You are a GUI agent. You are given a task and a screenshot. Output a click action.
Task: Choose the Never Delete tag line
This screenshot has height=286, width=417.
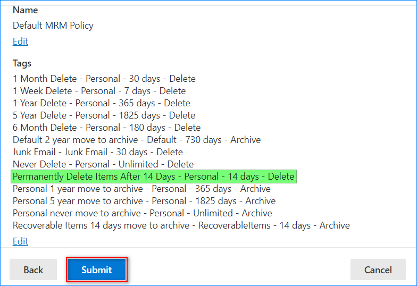pyautogui.click(x=103, y=164)
